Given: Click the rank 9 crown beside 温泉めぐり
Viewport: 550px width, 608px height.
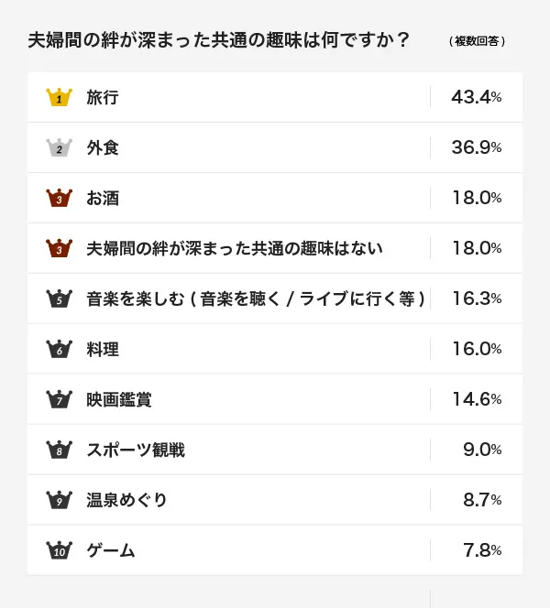Looking at the screenshot, I should tap(59, 500).
